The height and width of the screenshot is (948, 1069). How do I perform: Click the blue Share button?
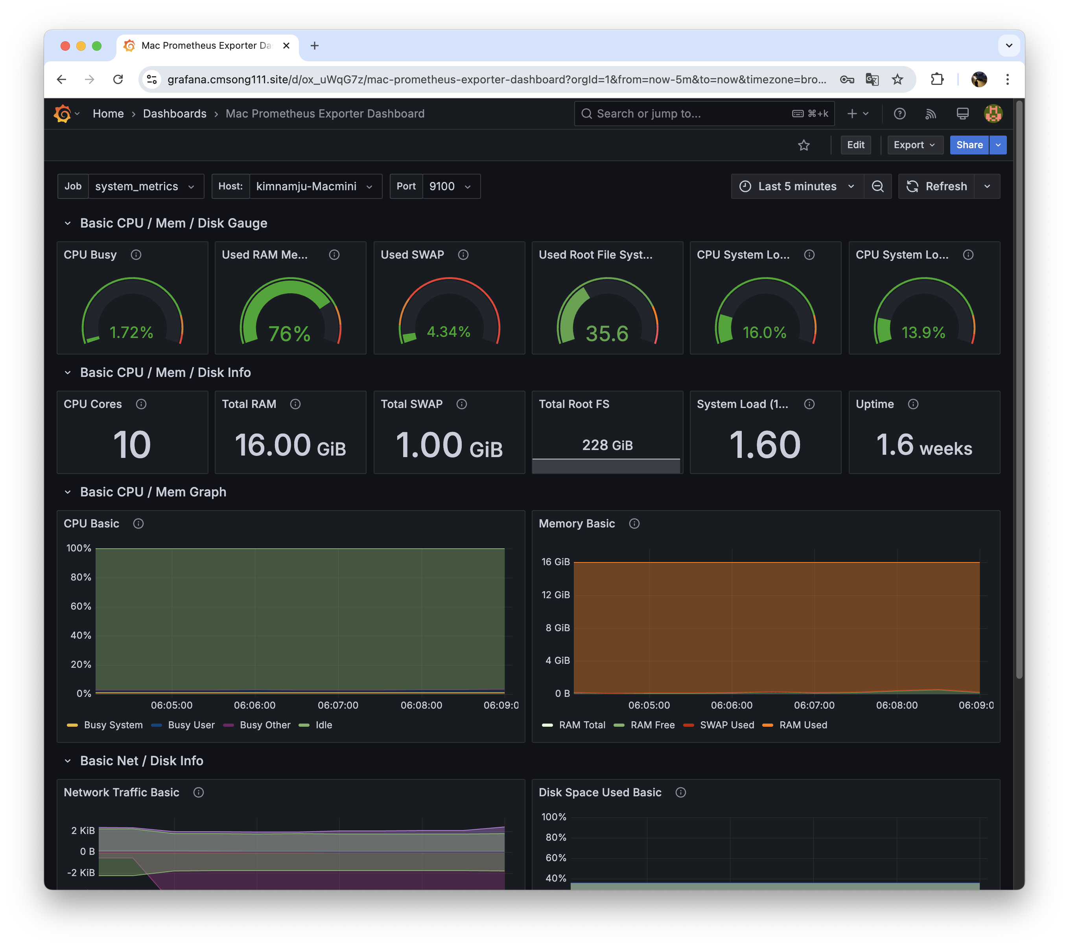tap(969, 145)
